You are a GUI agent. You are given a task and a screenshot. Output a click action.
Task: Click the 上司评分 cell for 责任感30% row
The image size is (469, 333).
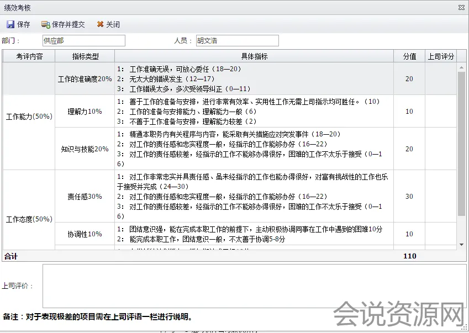tap(440, 197)
